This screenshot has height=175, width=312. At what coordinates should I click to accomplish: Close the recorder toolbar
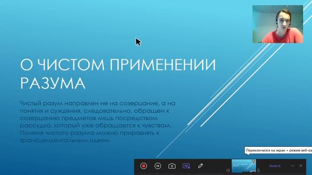(x=301, y=166)
